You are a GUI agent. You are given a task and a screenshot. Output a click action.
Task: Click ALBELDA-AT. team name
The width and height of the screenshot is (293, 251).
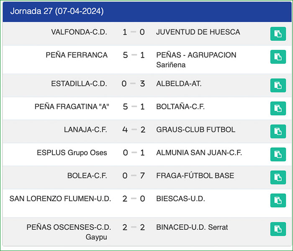pos(179,84)
